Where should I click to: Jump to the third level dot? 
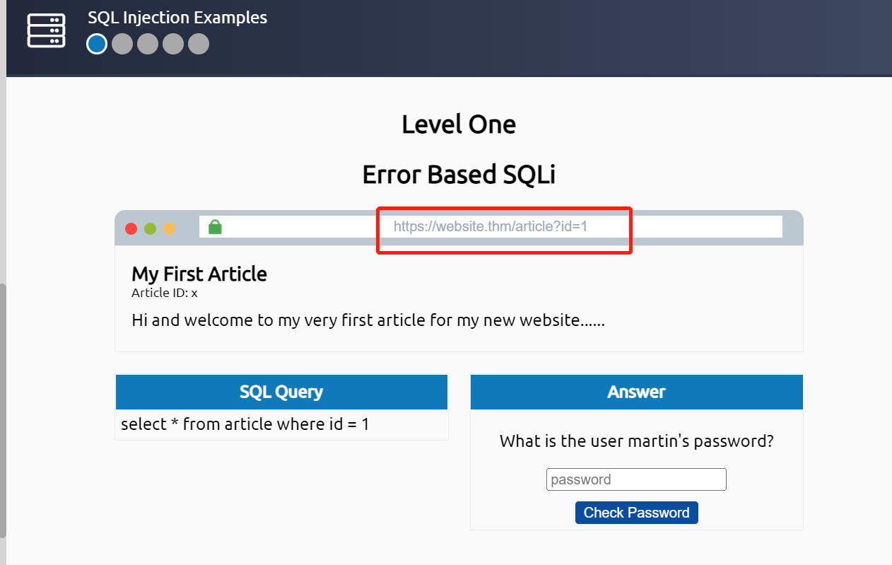click(148, 44)
